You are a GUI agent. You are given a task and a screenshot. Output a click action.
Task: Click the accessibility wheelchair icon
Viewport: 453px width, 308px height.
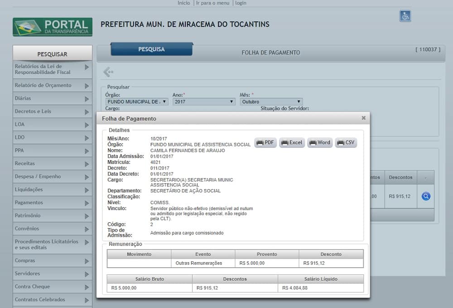pos(405,16)
